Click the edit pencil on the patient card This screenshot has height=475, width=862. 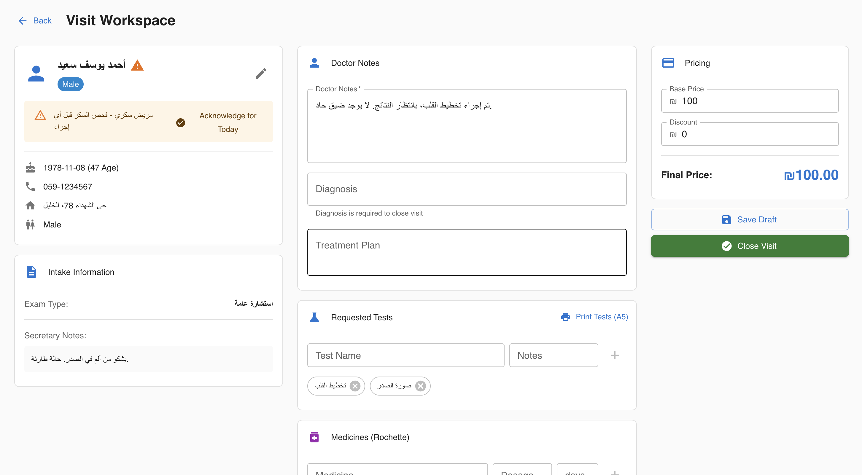261,74
